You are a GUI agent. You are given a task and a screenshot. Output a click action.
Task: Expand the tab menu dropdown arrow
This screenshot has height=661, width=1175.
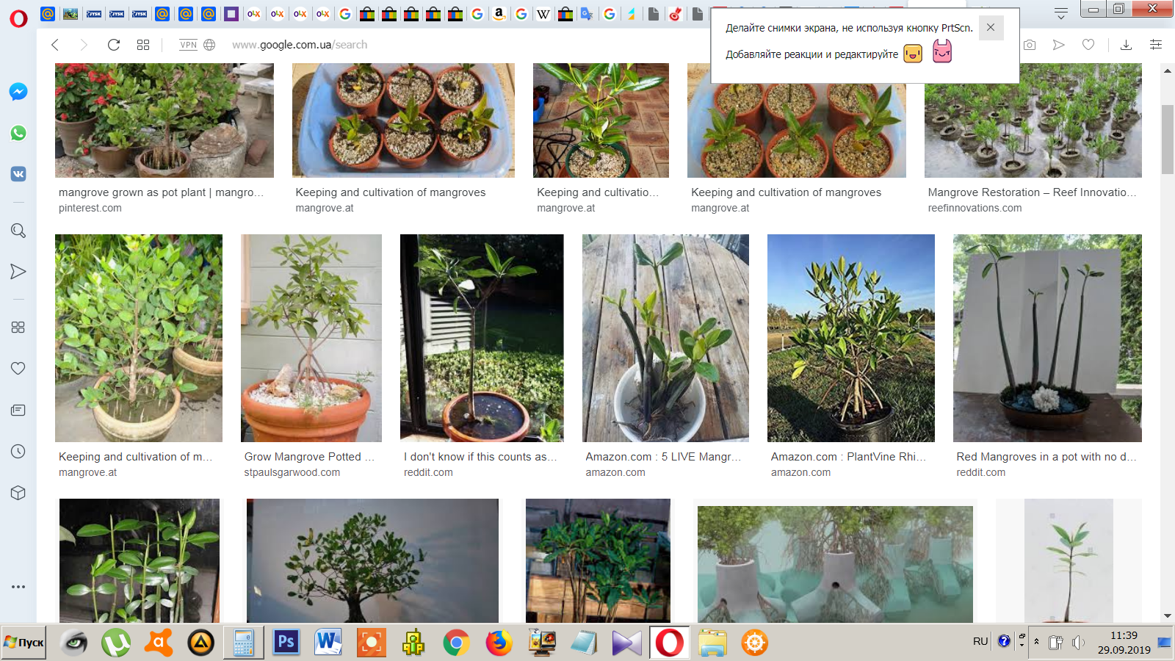(x=1060, y=13)
